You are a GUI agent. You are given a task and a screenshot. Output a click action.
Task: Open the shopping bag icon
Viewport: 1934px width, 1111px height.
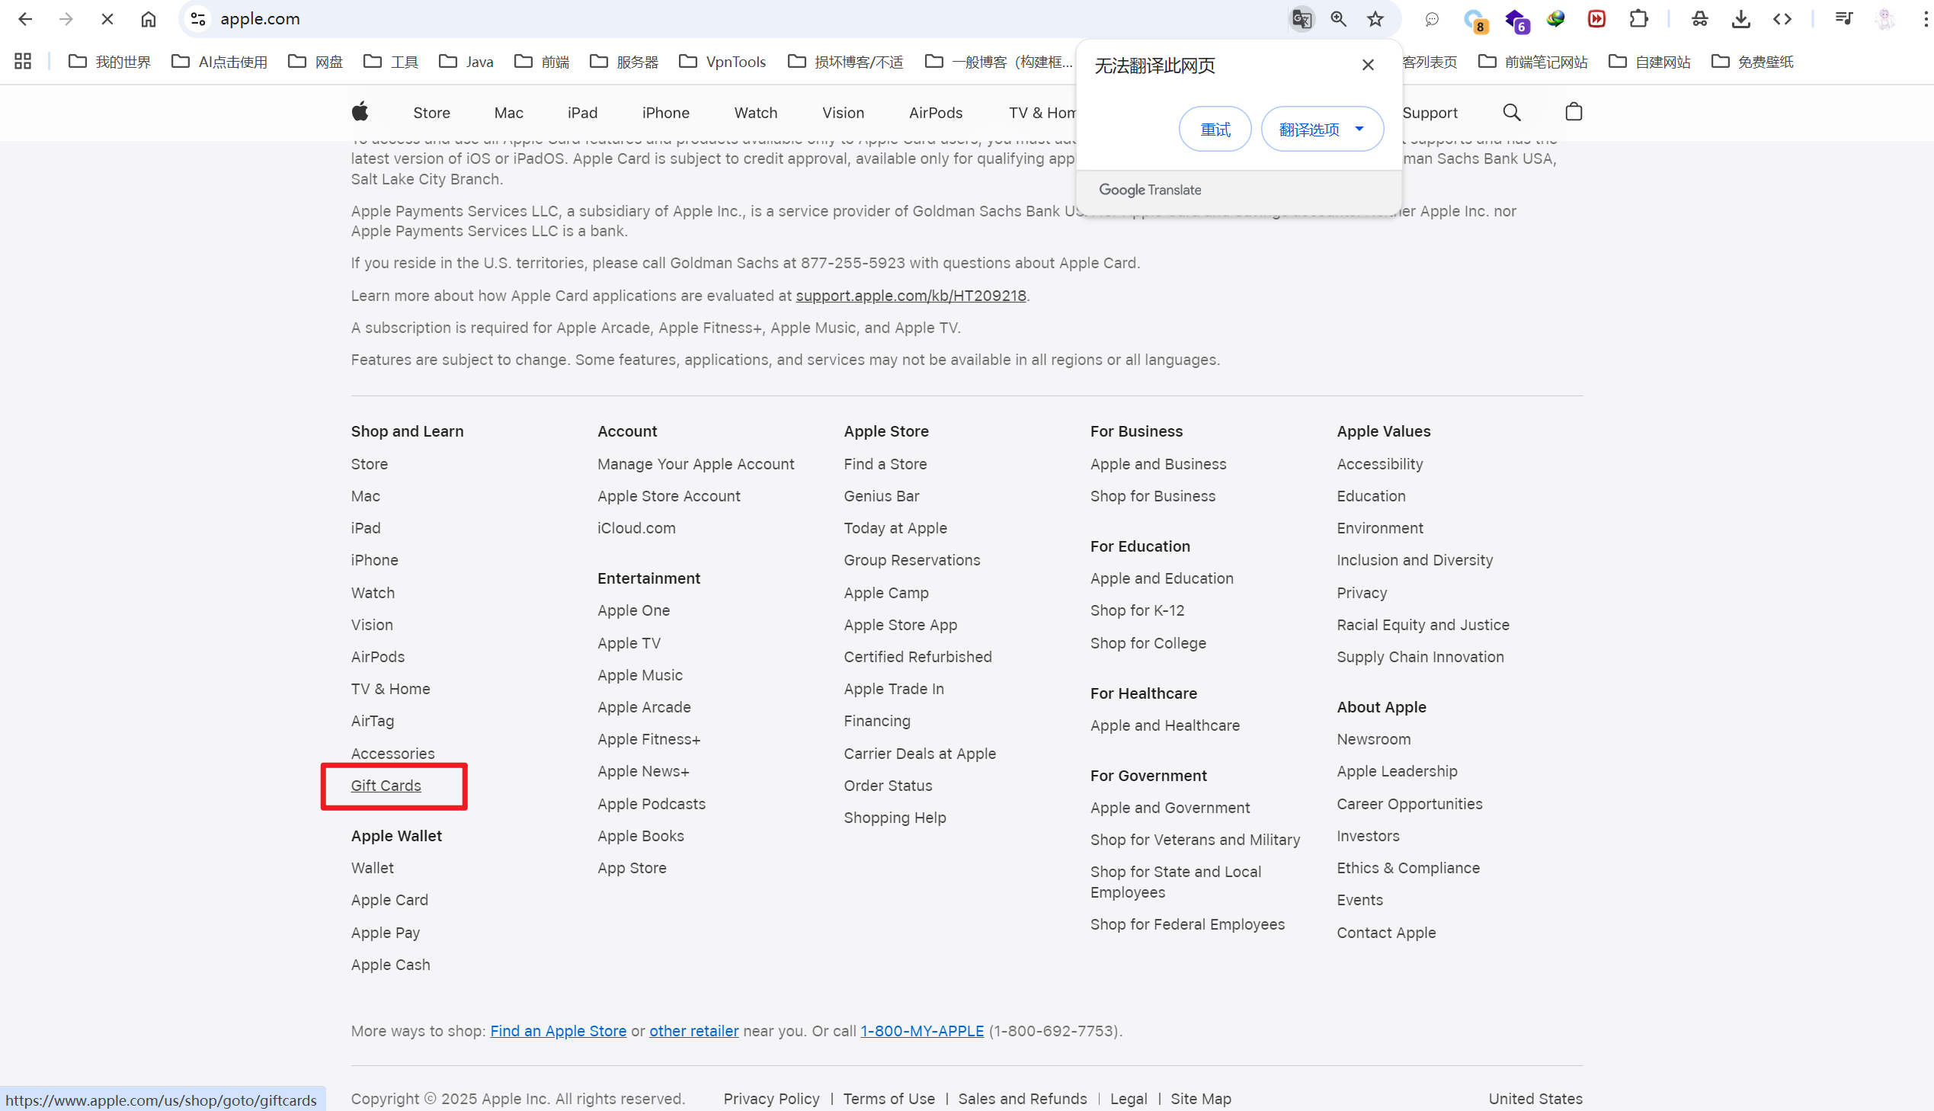(1573, 112)
